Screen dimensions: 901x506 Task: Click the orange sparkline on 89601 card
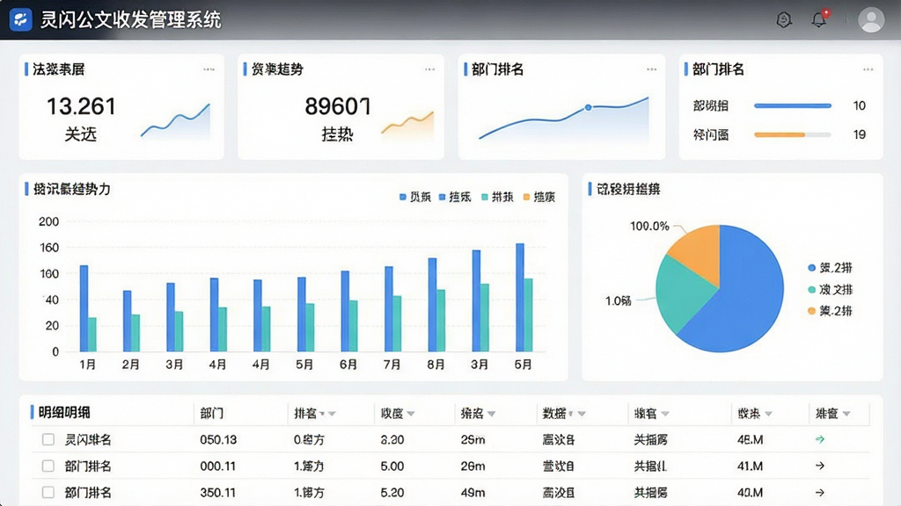[407, 123]
